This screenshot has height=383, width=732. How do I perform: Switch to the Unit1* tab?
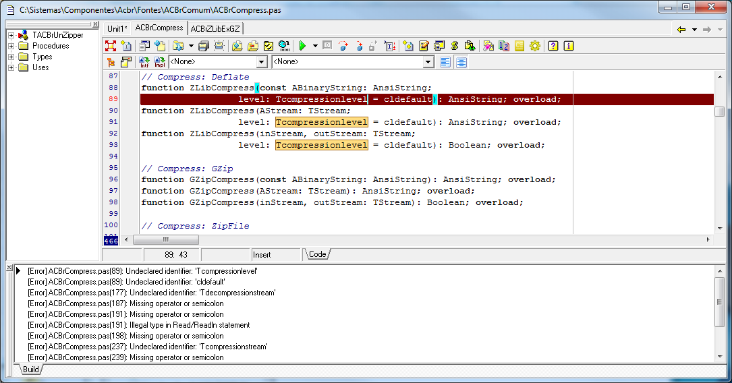pos(117,28)
